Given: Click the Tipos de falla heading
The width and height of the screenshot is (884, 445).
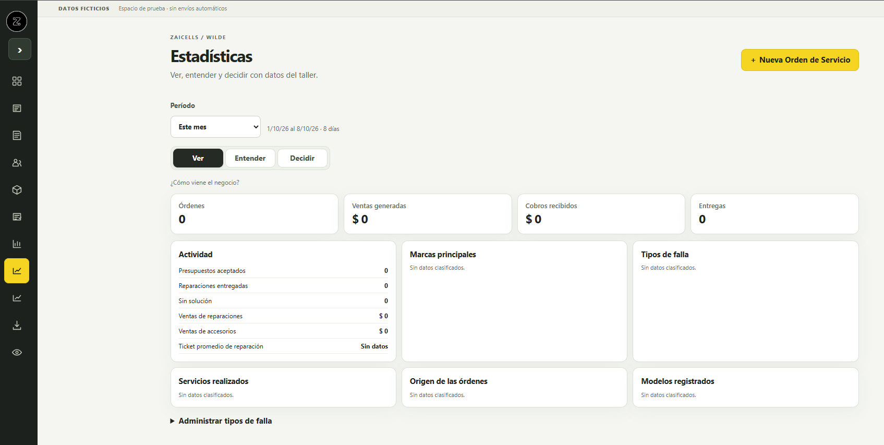Looking at the screenshot, I should [x=665, y=255].
